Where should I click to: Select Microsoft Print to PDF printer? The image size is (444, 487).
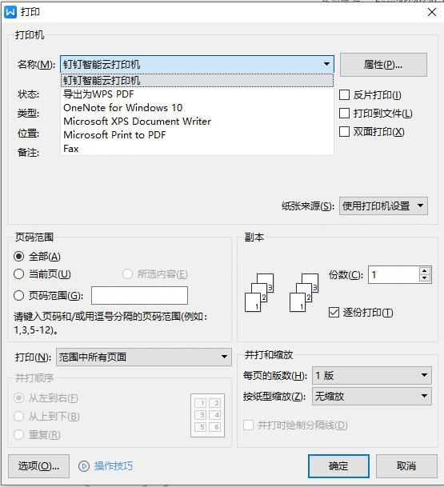[197, 135]
